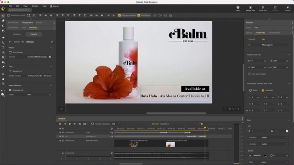
Task: Select the Text tool
Action: pos(3,48)
